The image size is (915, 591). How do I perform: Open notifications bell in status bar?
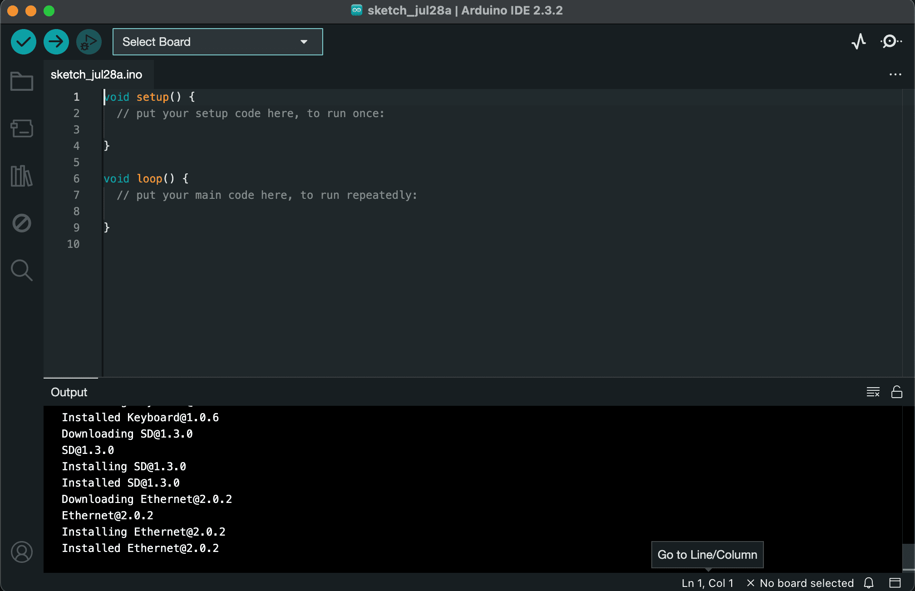pyautogui.click(x=869, y=583)
